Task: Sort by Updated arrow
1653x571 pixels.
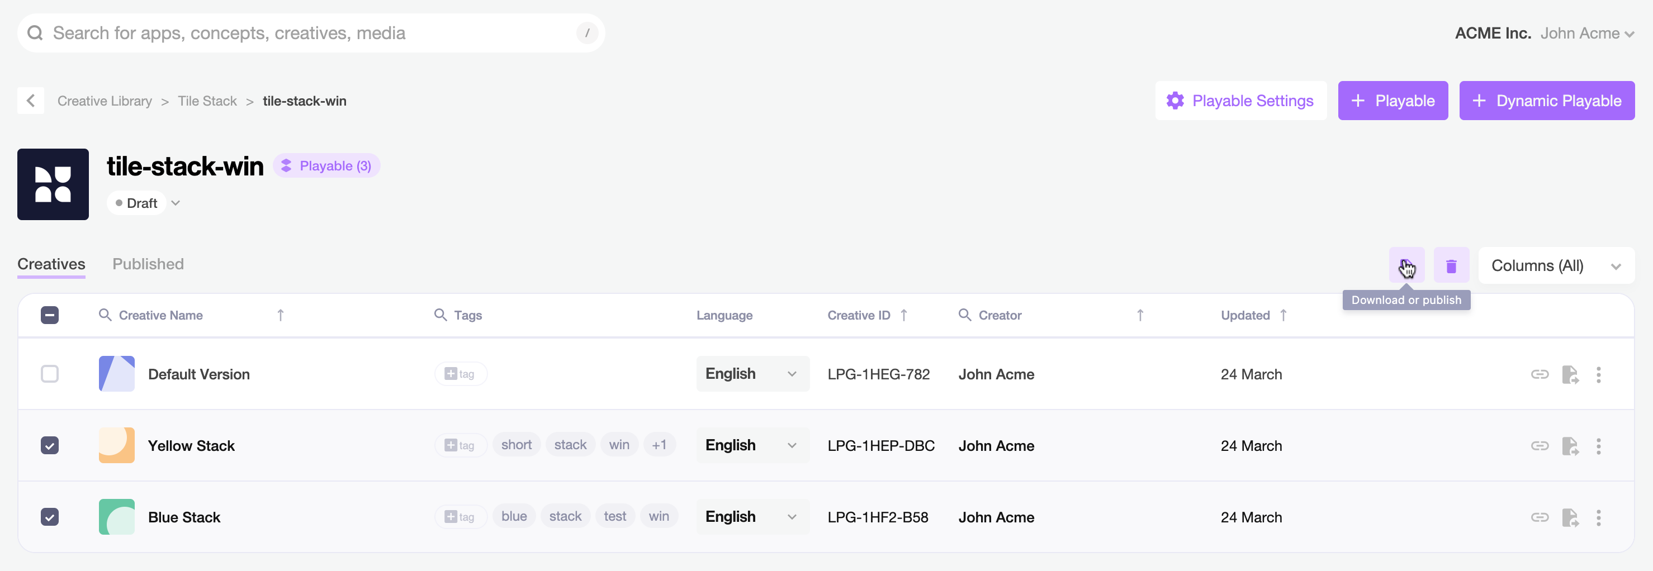Action: (x=1283, y=315)
